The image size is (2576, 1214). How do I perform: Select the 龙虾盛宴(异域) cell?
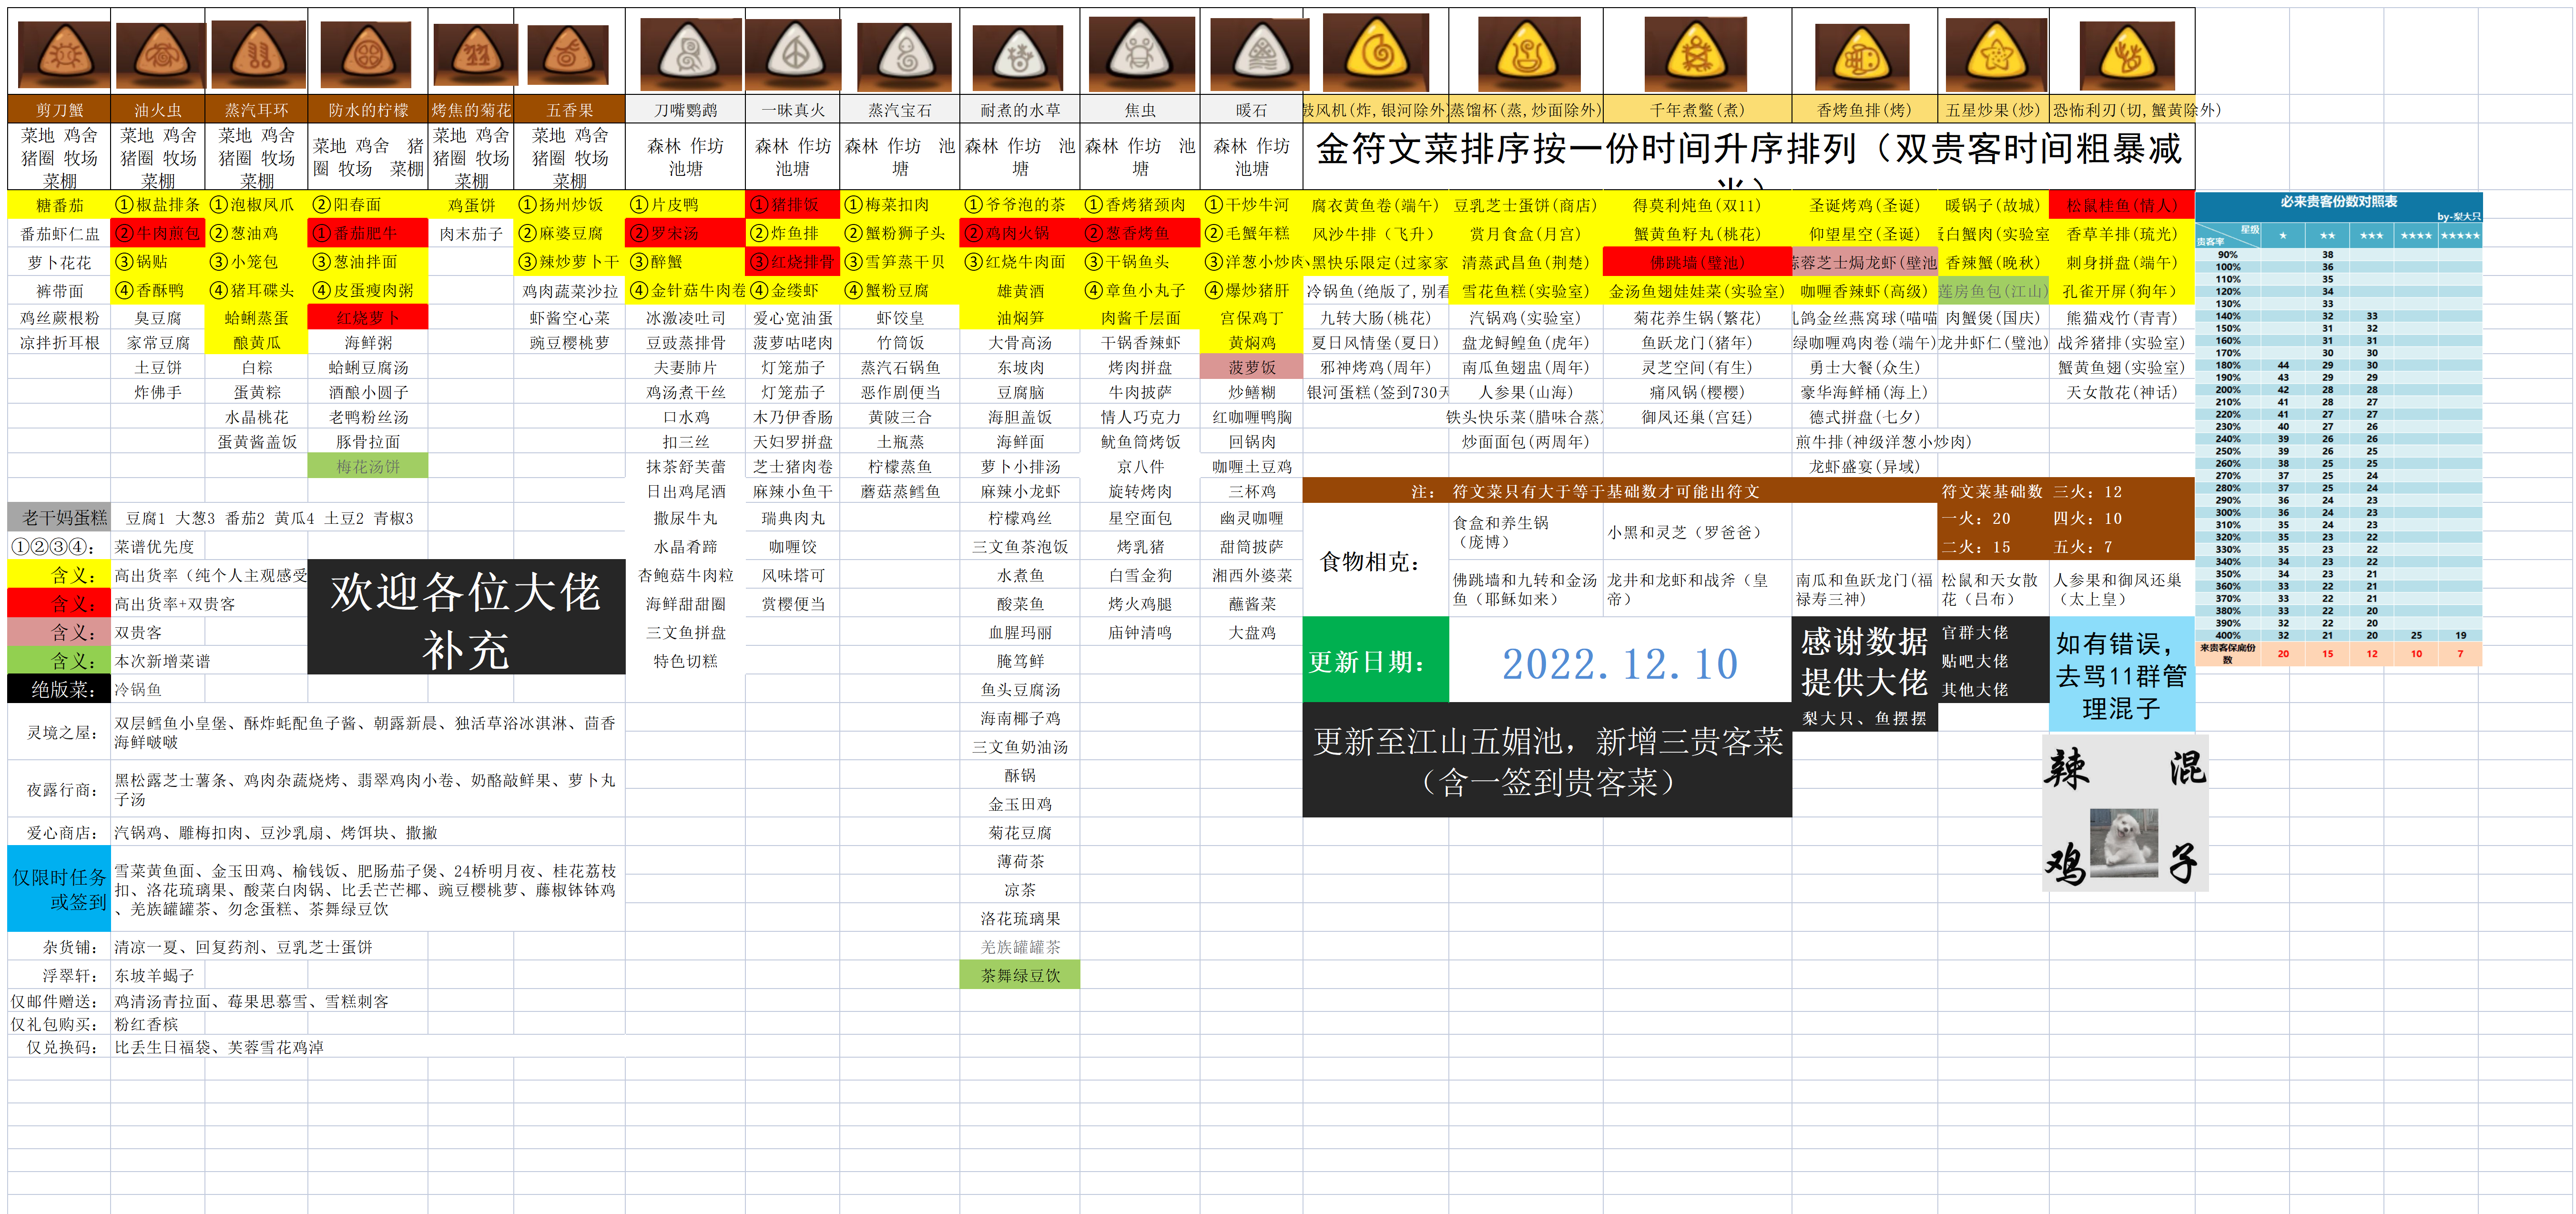pos(1864,466)
